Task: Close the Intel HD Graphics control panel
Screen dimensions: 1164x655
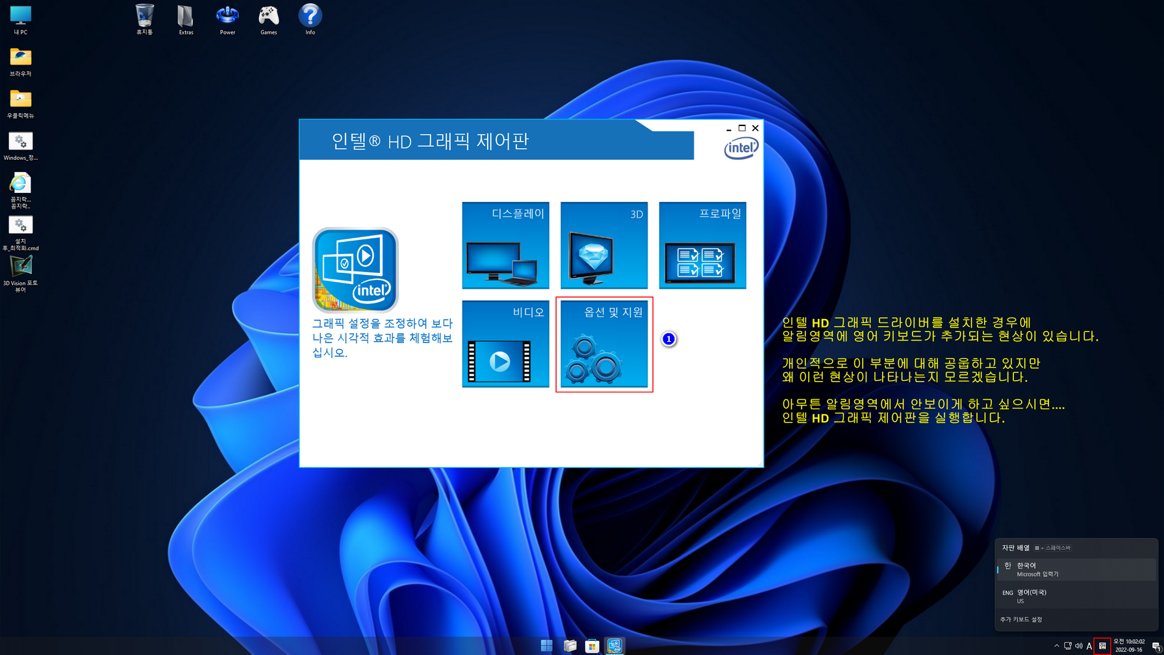Action: coord(755,128)
